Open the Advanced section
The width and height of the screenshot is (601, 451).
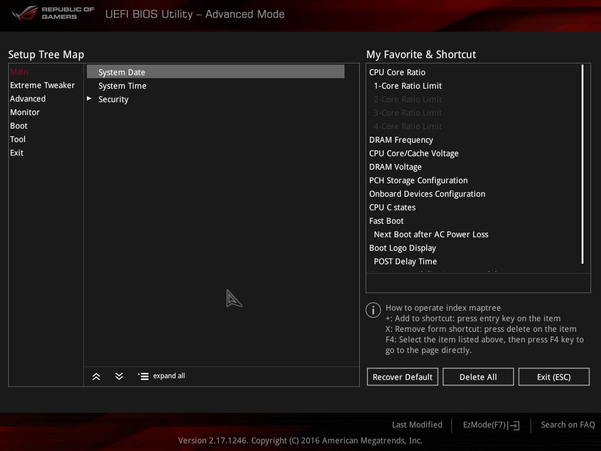28,99
